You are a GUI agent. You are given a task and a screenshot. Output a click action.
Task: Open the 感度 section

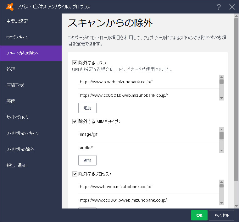31,101
